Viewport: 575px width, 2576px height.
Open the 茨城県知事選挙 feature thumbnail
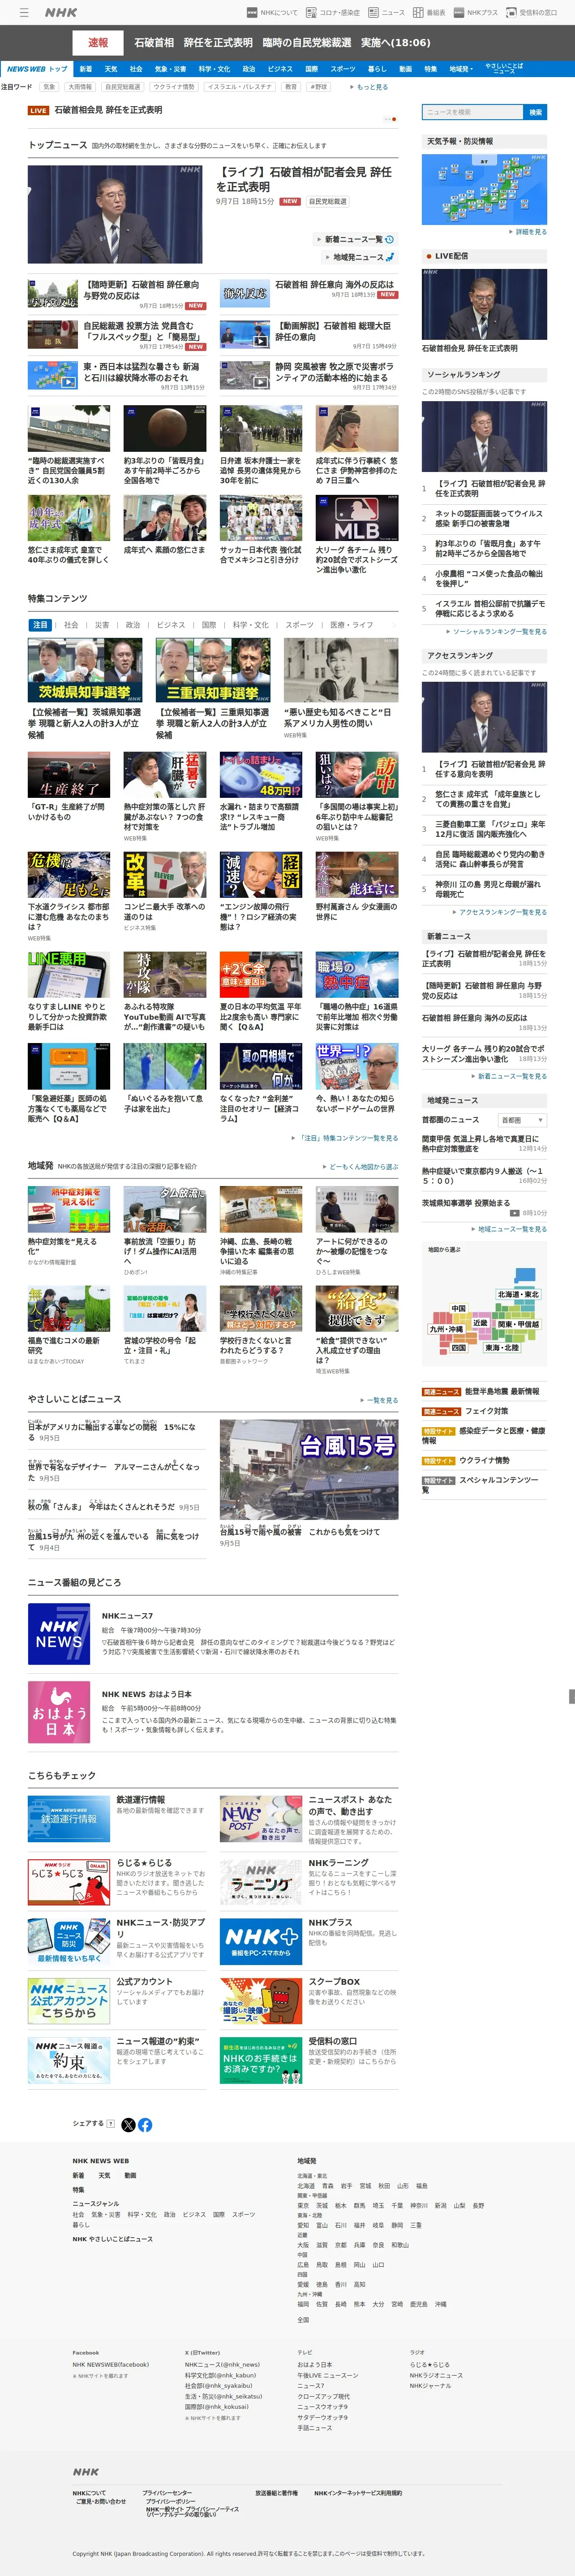(x=85, y=670)
